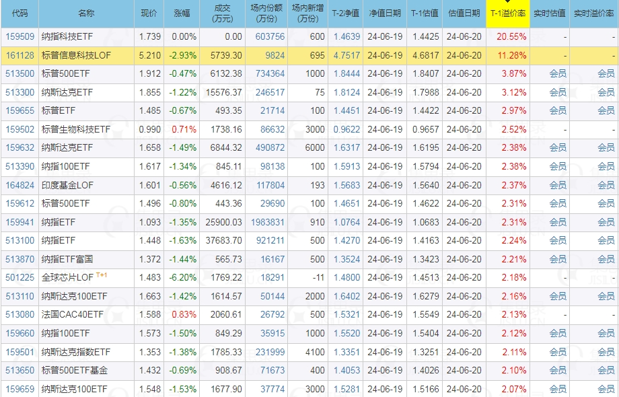Open fund code 159502 link

[x=20, y=129]
